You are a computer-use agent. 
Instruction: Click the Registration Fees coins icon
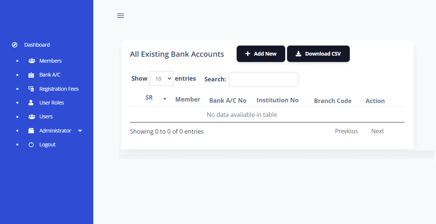[31, 89]
